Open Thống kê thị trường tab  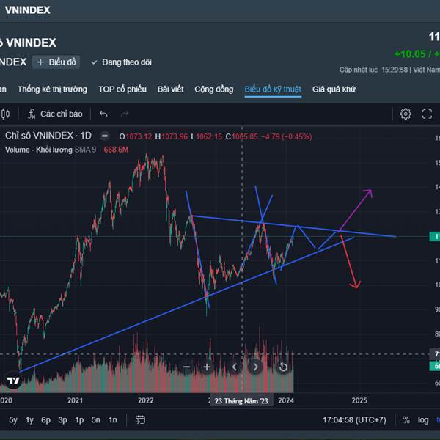52,89
